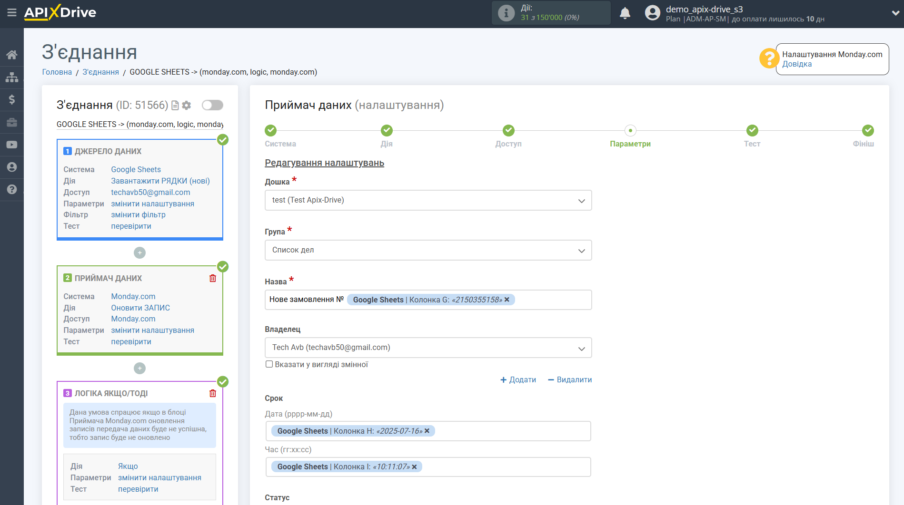Open the Дошка dropdown
The width and height of the screenshot is (904, 505).
428,200
